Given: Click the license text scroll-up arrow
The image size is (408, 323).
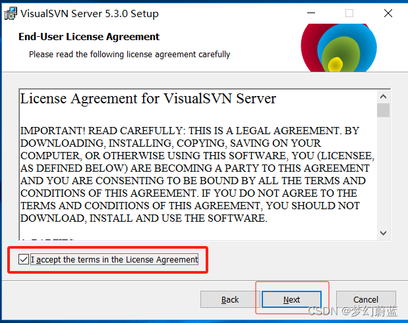Looking at the screenshot, I should (x=383, y=97).
